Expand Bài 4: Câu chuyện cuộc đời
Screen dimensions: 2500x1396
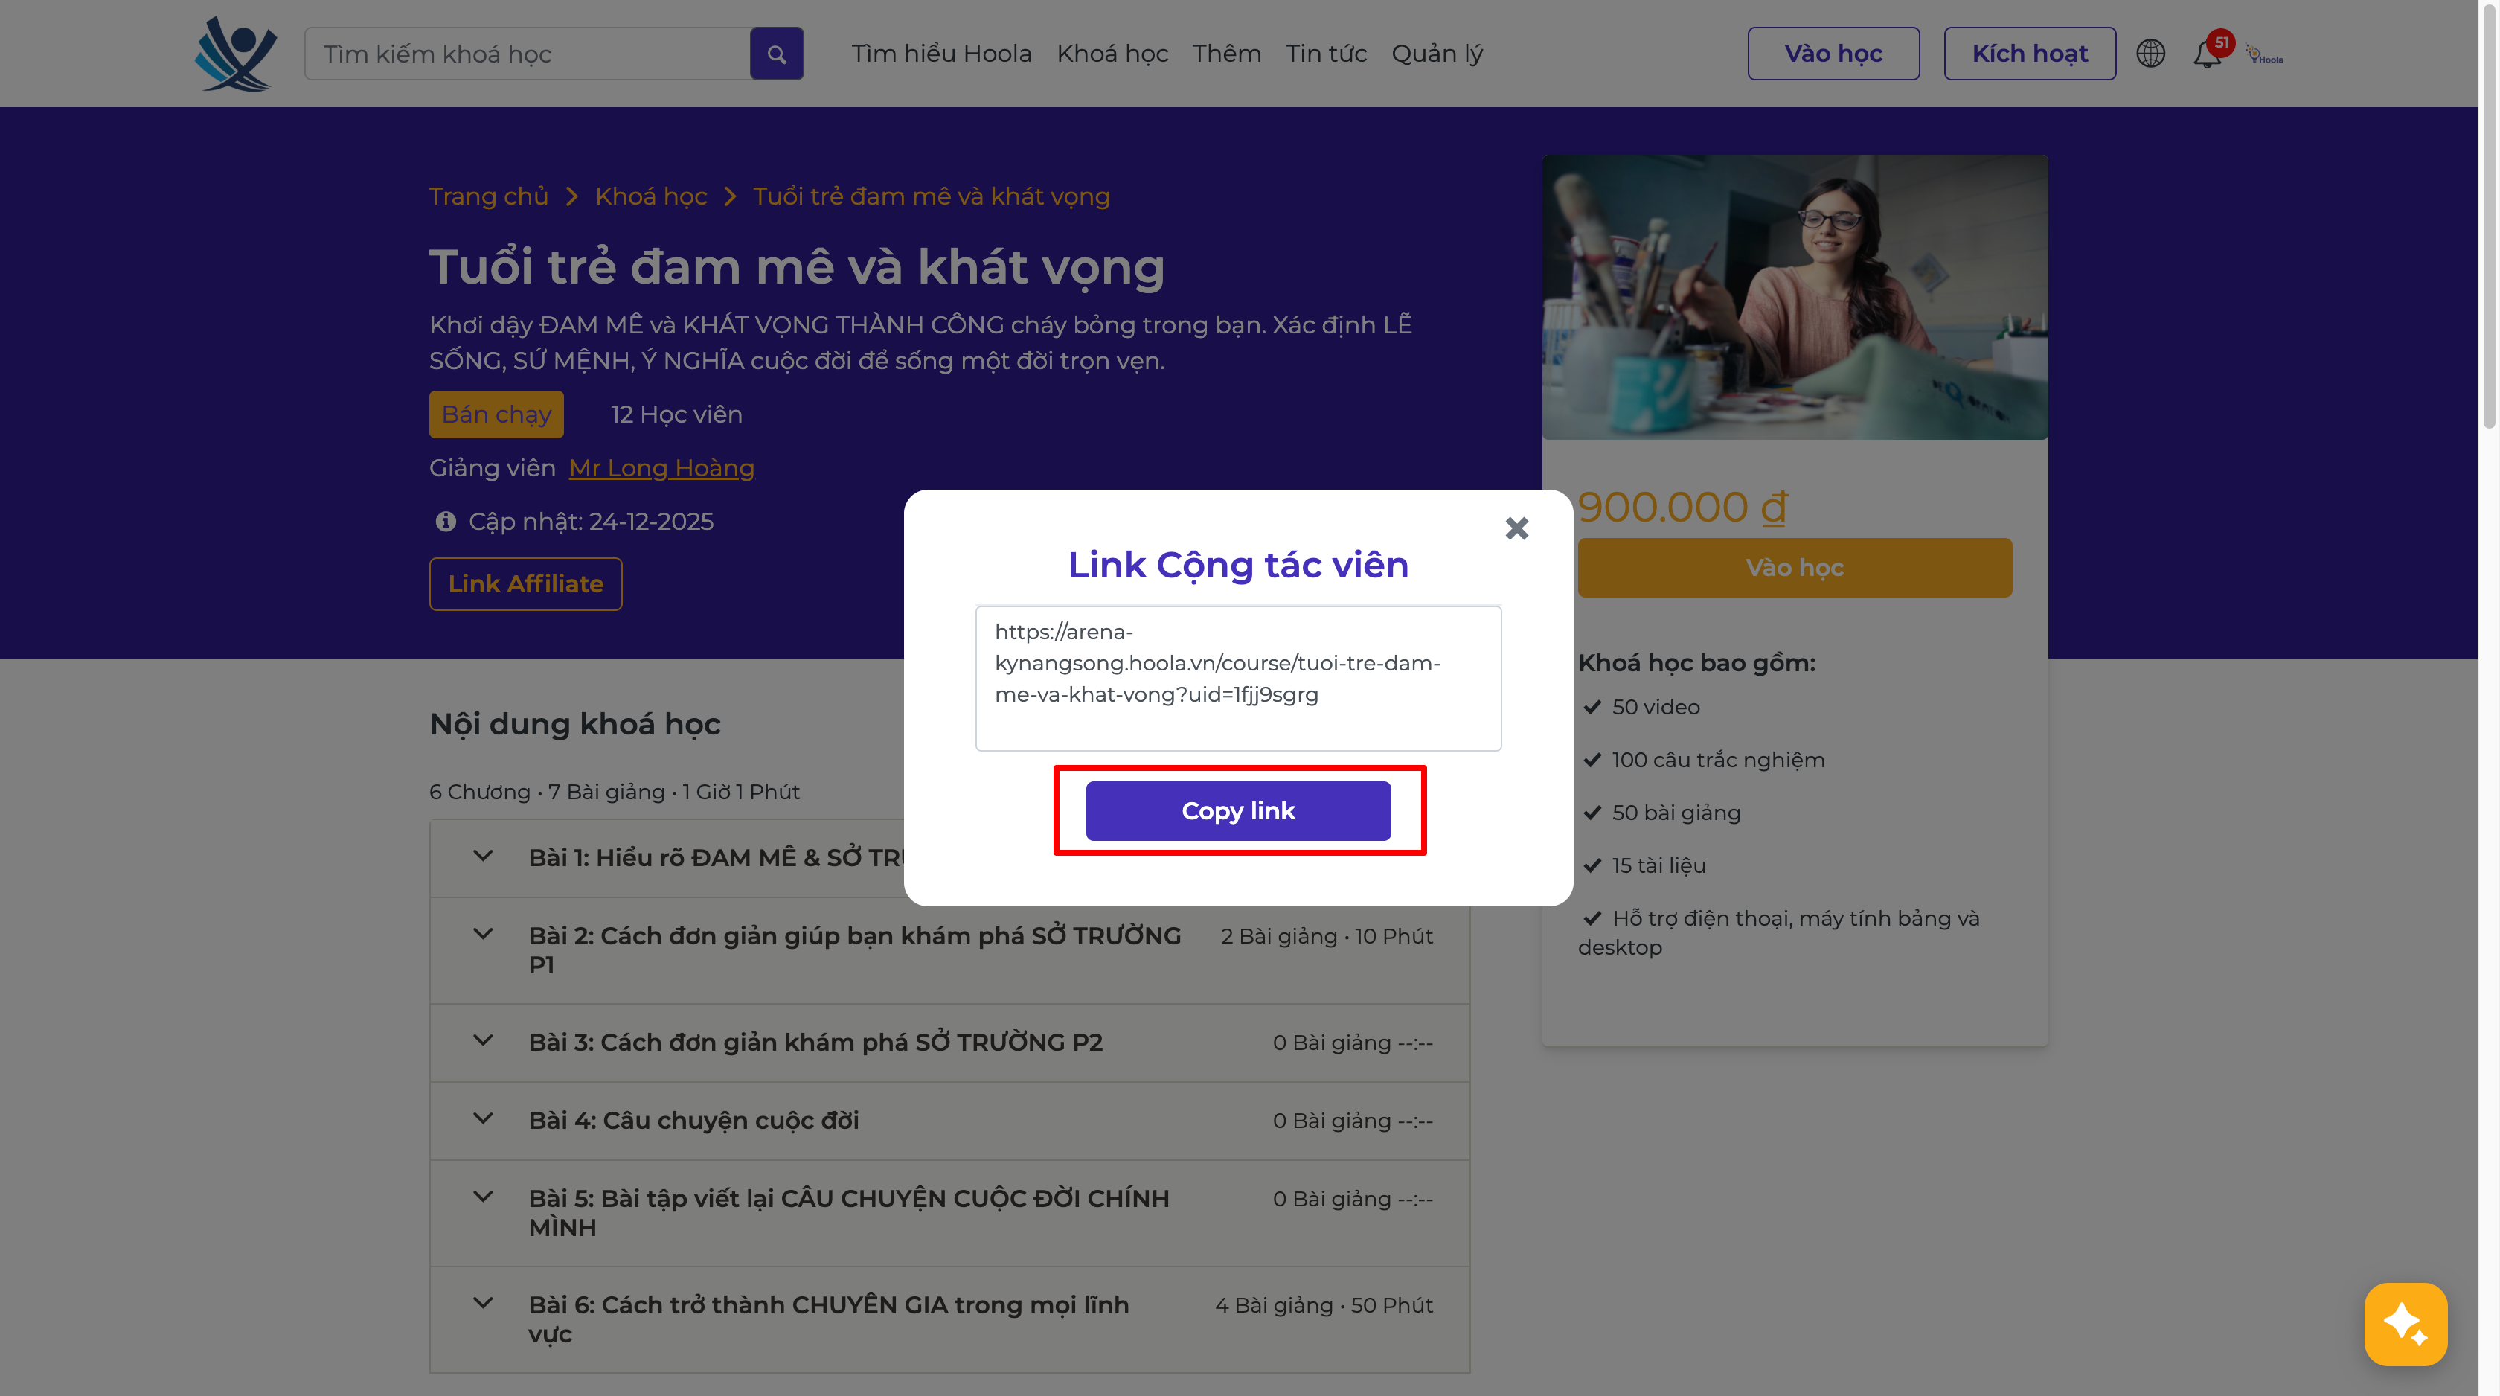[x=482, y=1119]
